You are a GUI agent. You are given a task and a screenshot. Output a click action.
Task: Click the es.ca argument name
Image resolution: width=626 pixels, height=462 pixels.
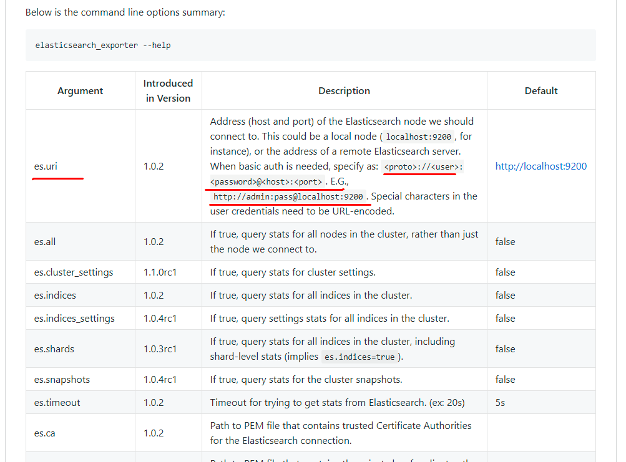click(x=45, y=433)
